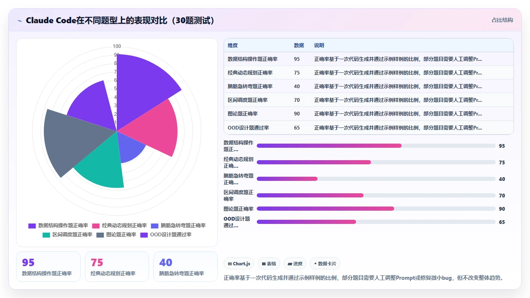Viewport: 530px width, 298px height.
Task: Click value 40 in the table's 数据 column
Action: (297, 87)
